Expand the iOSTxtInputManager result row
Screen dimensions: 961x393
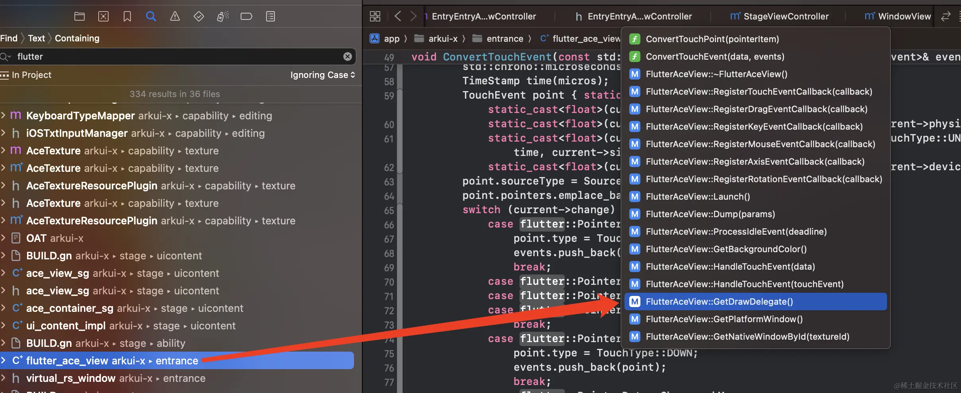point(3,133)
